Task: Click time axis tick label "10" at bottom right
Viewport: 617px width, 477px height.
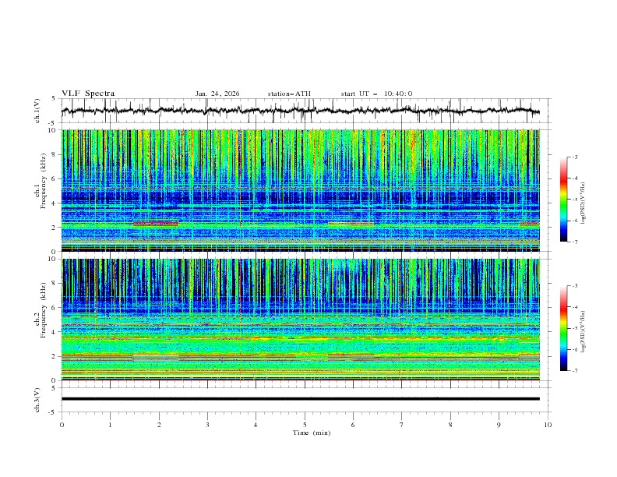Action: pos(548,425)
